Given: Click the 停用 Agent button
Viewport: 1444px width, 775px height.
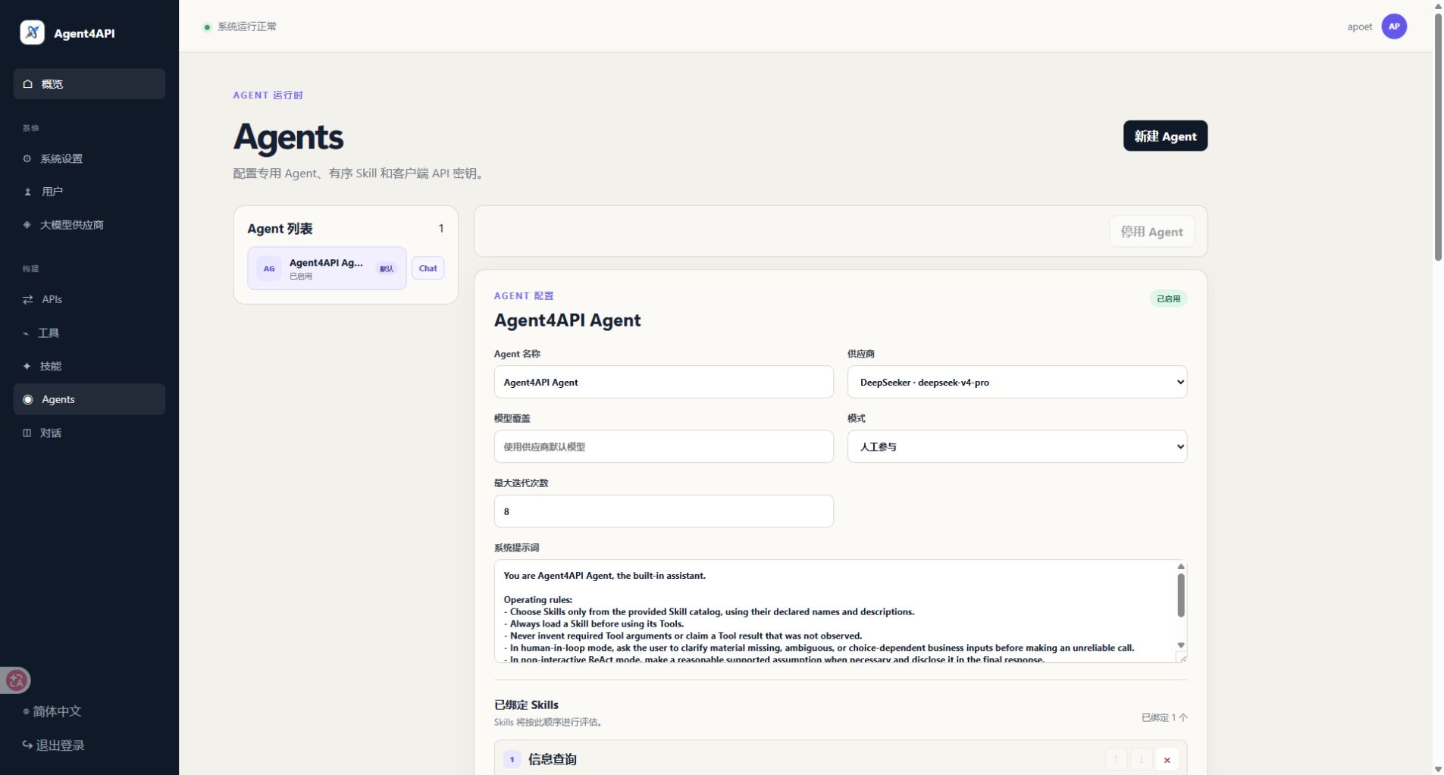Looking at the screenshot, I should tap(1151, 232).
